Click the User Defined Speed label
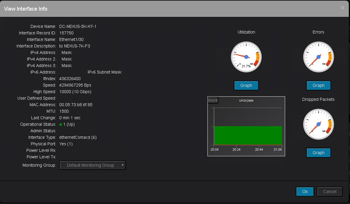This screenshot has width=350, height=204. click(37, 98)
